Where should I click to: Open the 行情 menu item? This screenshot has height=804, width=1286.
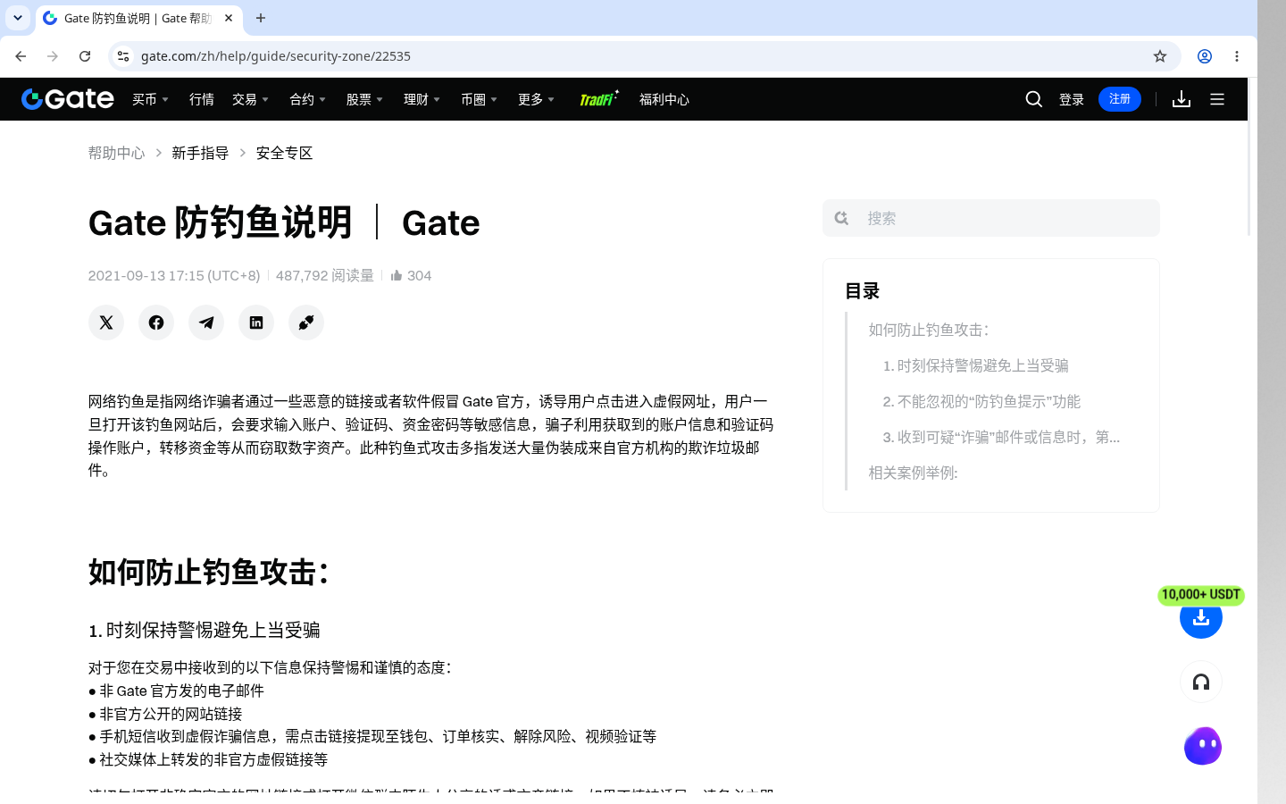[x=202, y=99]
